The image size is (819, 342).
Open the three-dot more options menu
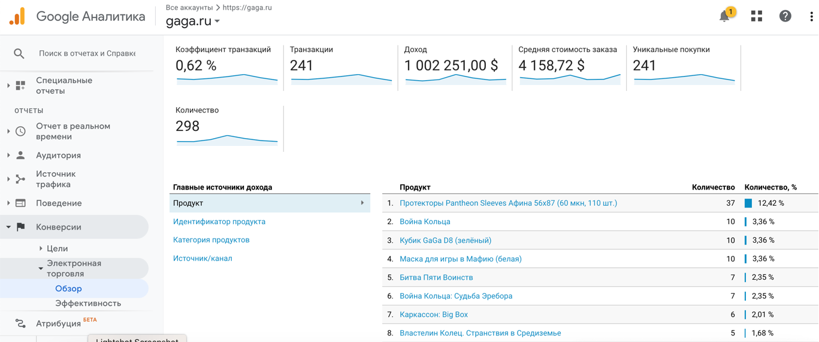tap(811, 16)
